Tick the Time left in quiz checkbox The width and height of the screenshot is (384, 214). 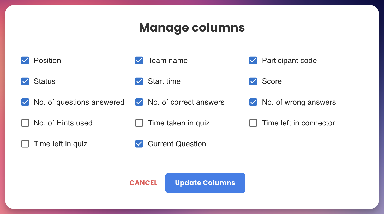point(25,144)
